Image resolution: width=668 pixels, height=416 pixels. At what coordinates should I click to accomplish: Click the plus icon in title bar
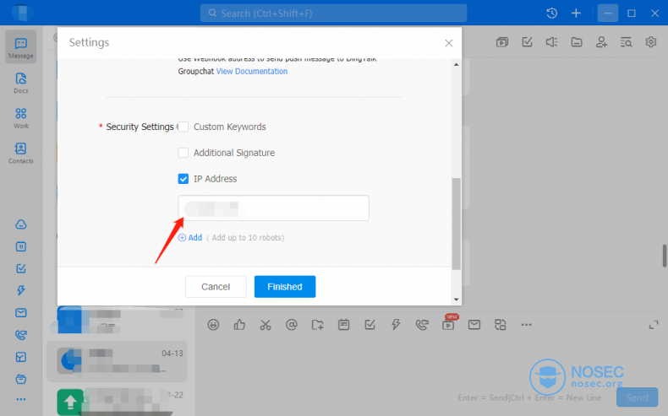coord(576,14)
